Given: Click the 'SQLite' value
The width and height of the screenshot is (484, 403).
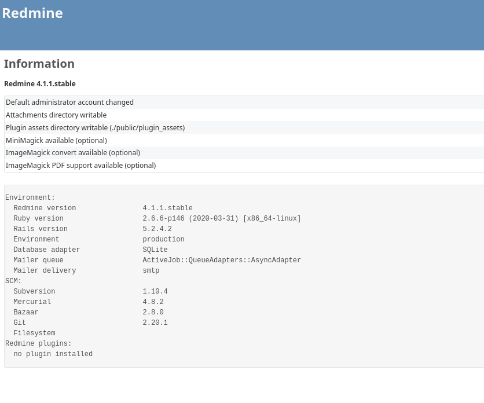Looking at the screenshot, I should 155,250.
